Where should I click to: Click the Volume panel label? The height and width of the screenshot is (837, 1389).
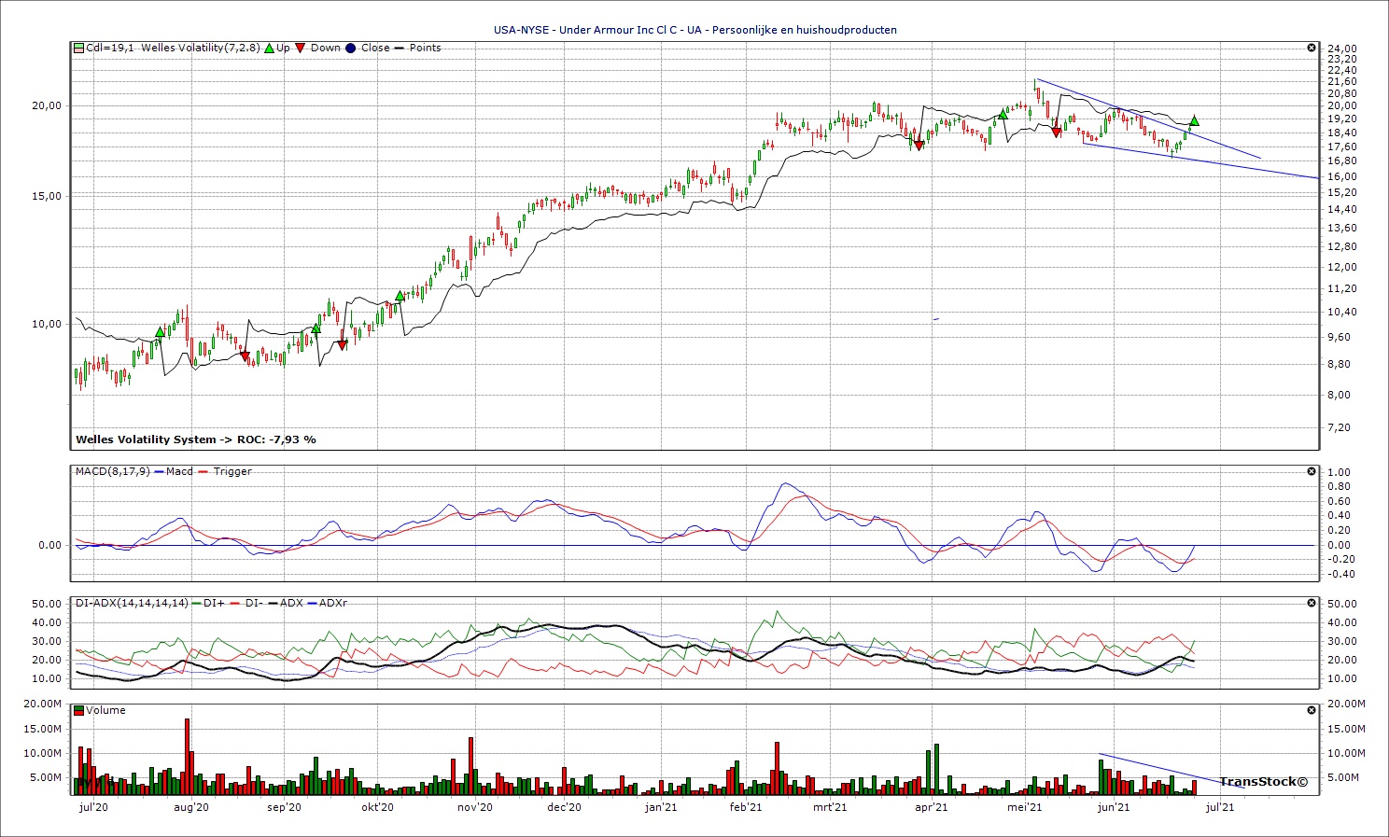click(105, 710)
